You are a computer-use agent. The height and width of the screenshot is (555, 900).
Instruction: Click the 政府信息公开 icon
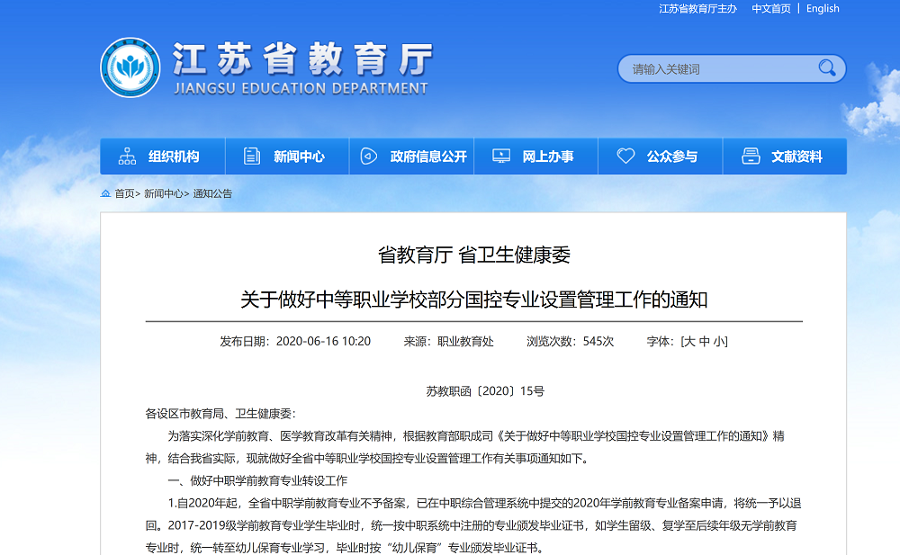(x=368, y=157)
